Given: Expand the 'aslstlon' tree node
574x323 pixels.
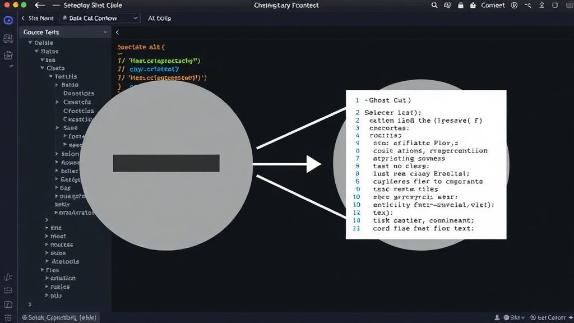Looking at the screenshot, I should 47,278.
